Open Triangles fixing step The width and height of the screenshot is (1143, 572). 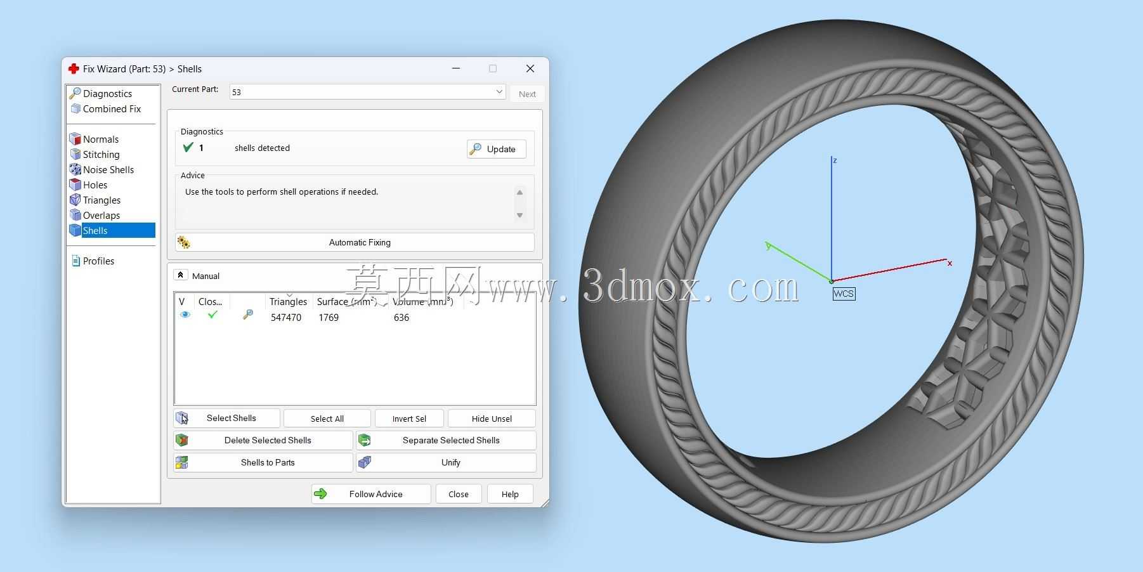tap(101, 200)
